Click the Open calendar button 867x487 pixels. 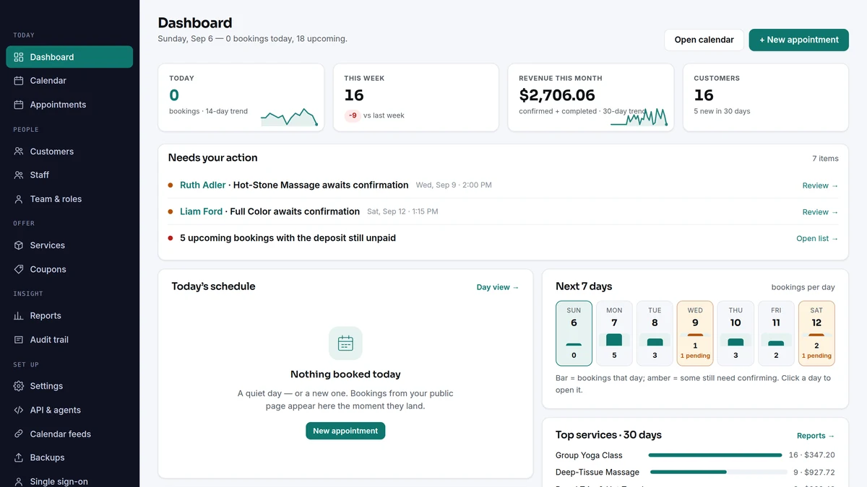click(x=704, y=40)
